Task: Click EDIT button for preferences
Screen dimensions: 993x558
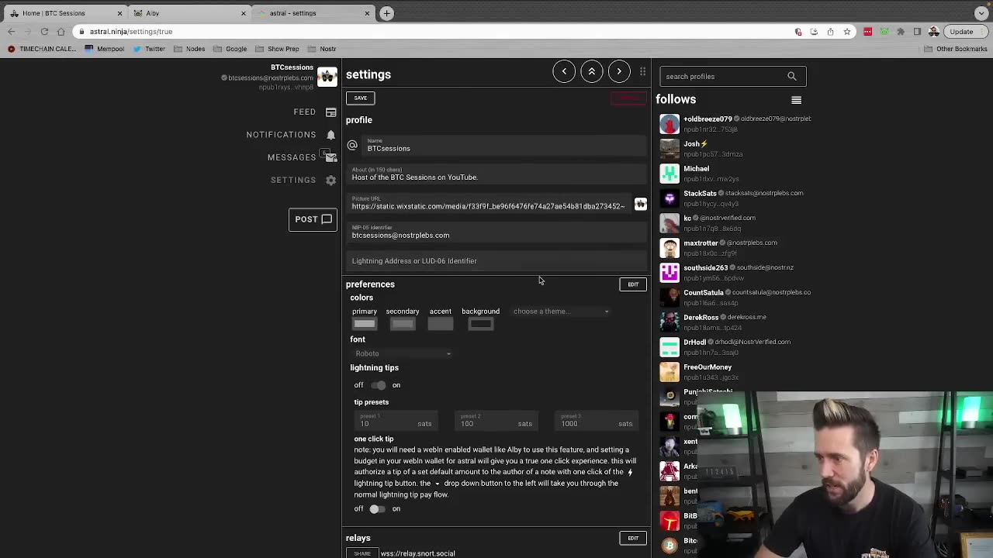Action: [633, 284]
